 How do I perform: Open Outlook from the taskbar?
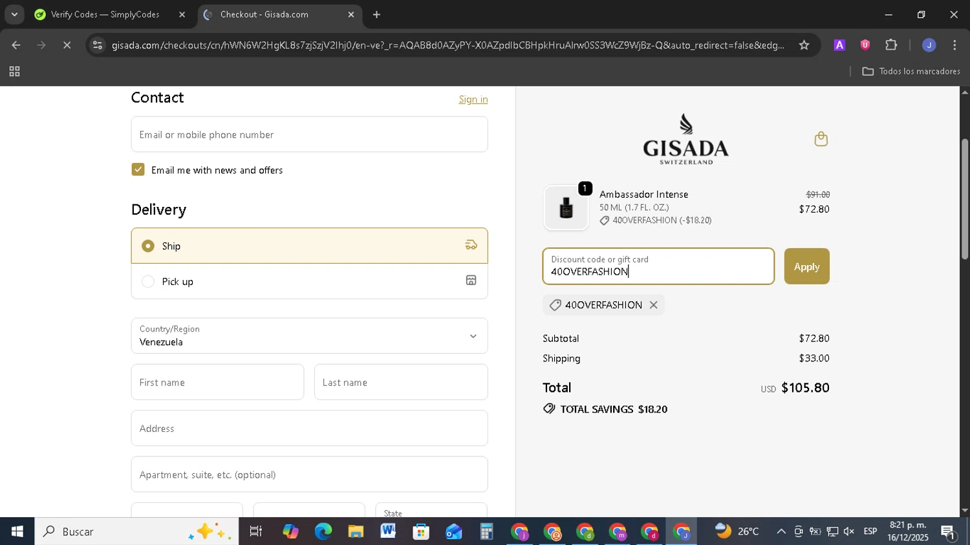click(x=453, y=531)
